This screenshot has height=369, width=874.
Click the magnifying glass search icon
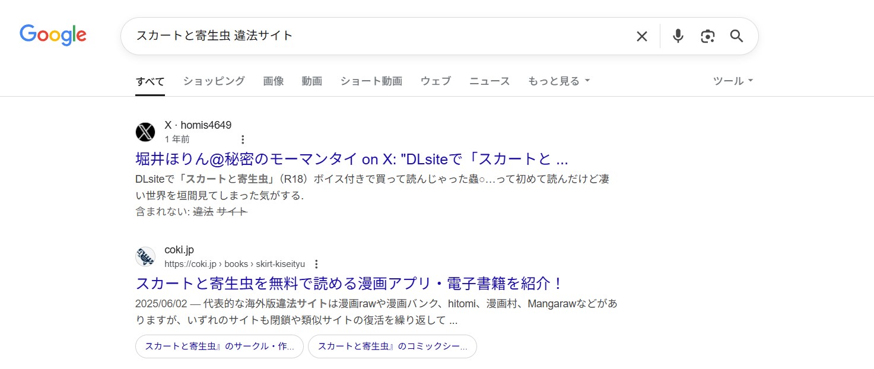tap(736, 36)
